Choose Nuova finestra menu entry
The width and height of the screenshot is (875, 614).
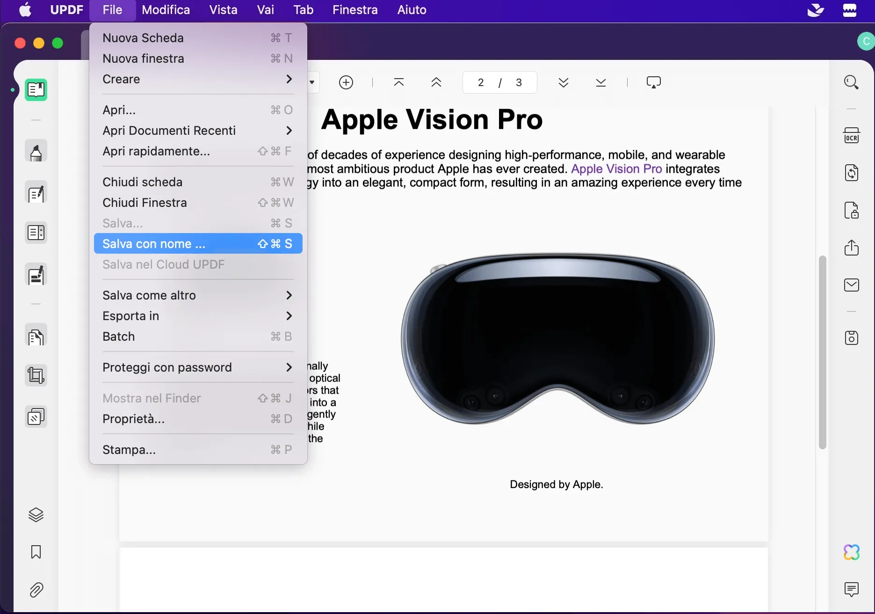click(198, 58)
